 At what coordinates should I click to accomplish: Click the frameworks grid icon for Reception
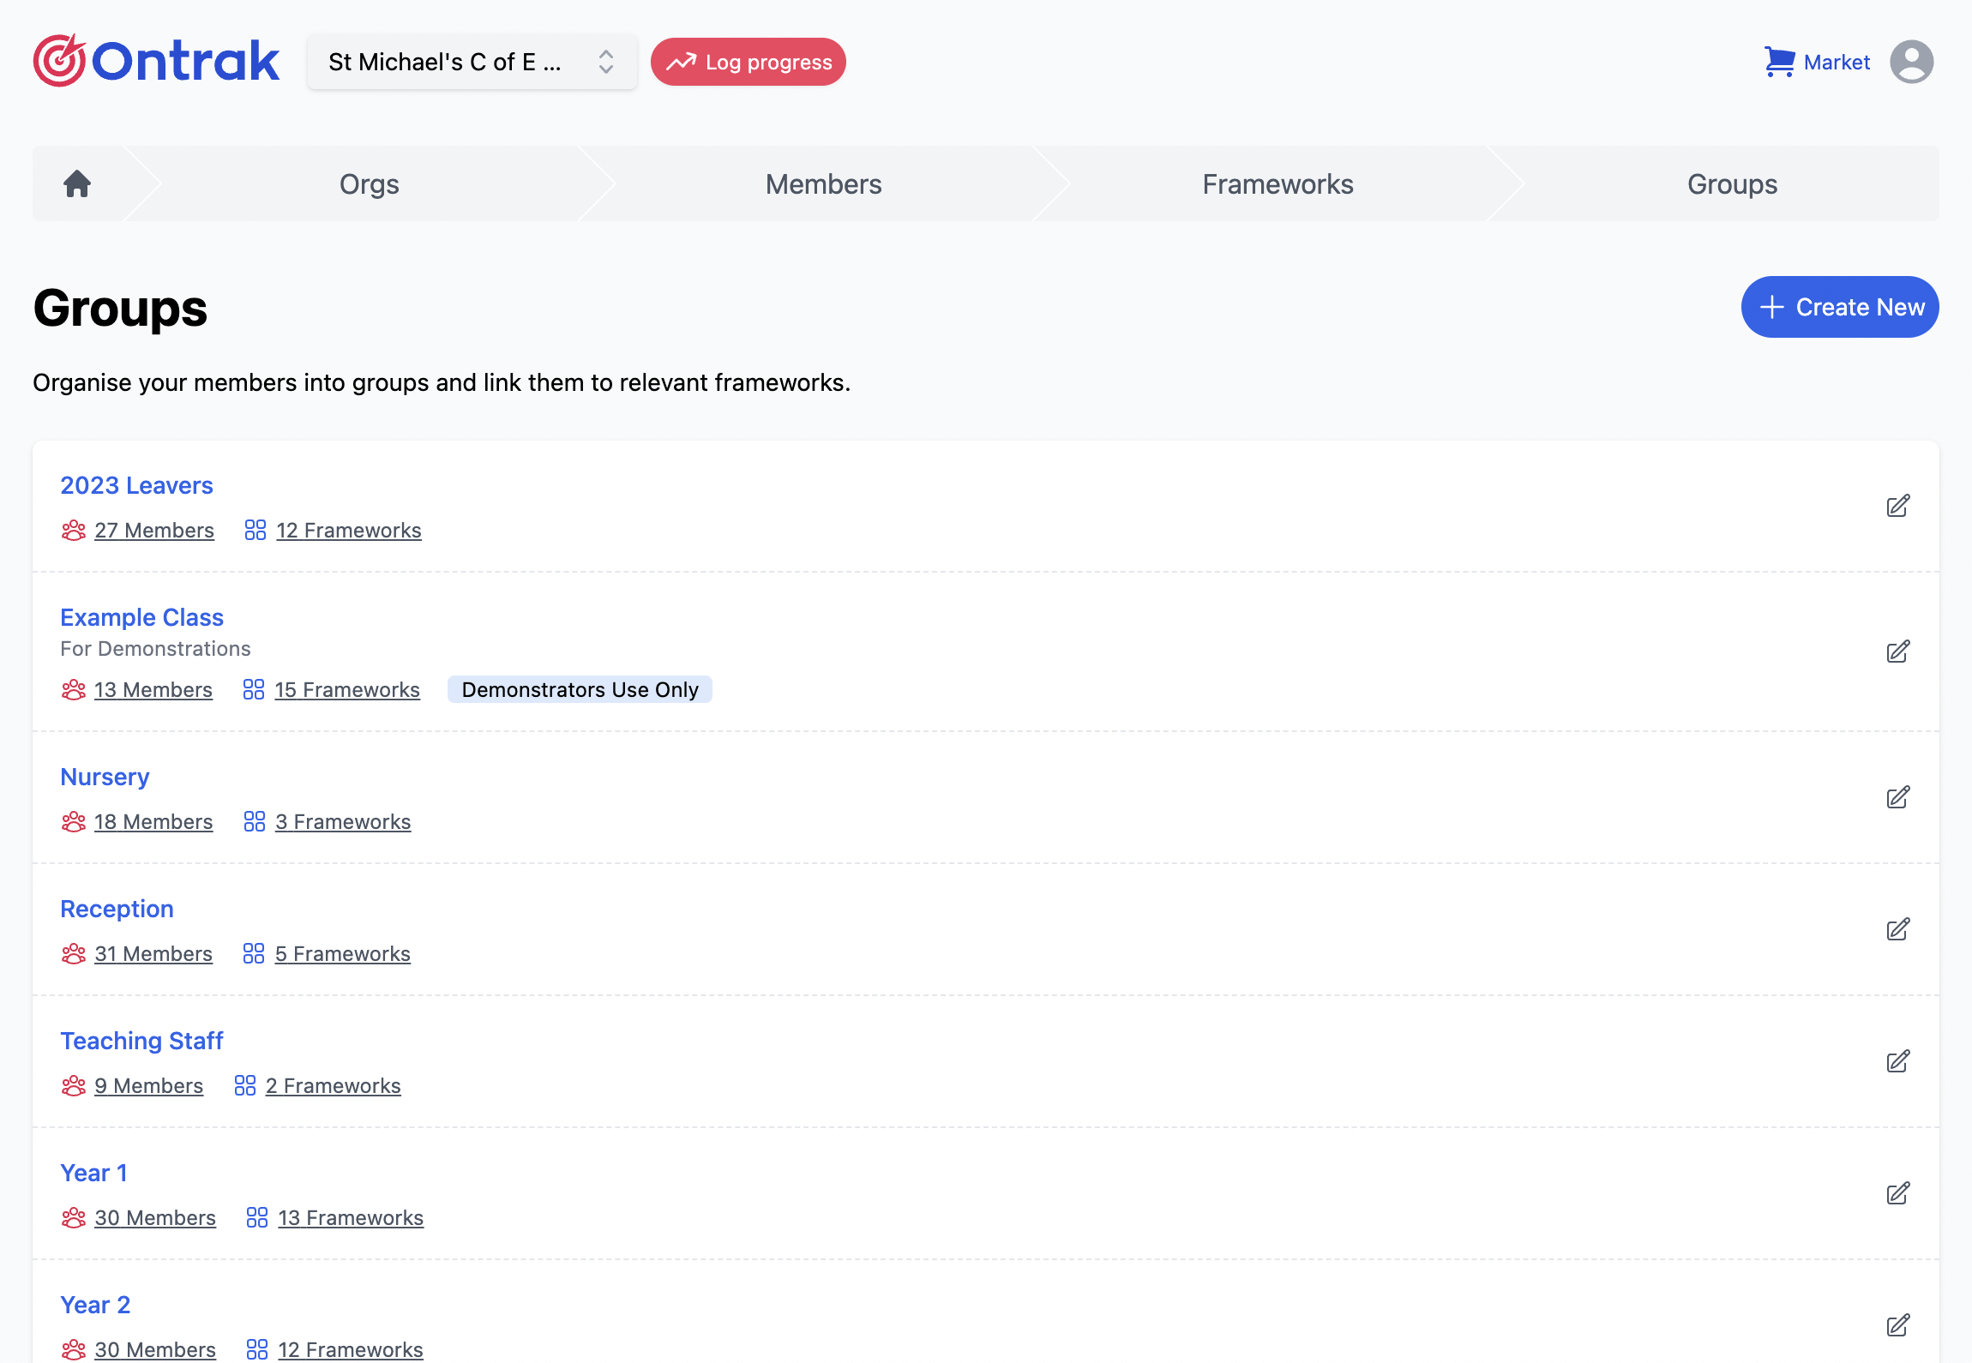pos(254,953)
